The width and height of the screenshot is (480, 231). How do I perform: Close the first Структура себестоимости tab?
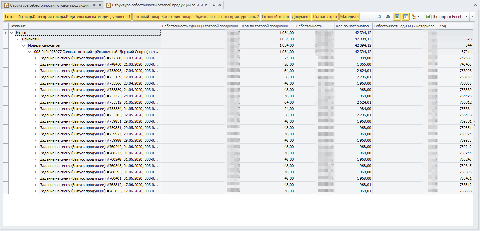[x=100, y=5]
